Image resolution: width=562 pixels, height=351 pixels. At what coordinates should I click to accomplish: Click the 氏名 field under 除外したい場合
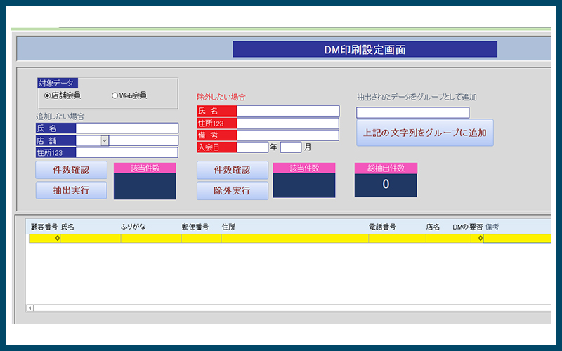point(288,111)
